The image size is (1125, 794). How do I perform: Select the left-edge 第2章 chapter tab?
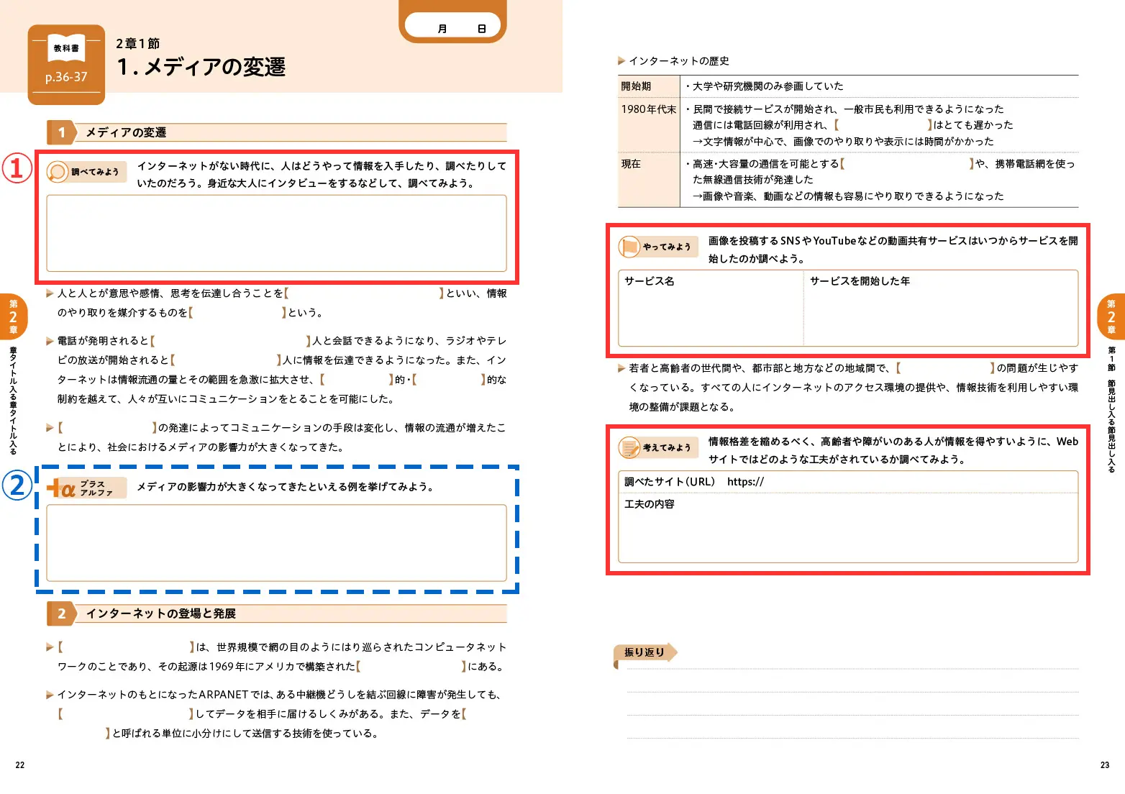pos(13,316)
